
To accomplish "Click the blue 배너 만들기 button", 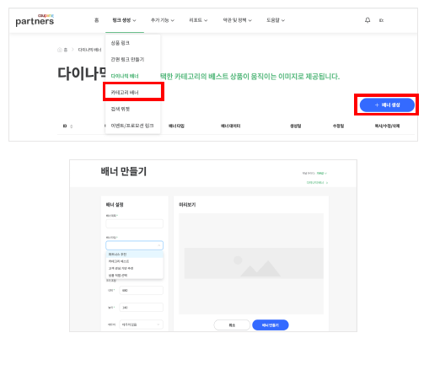I will [271, 325].
